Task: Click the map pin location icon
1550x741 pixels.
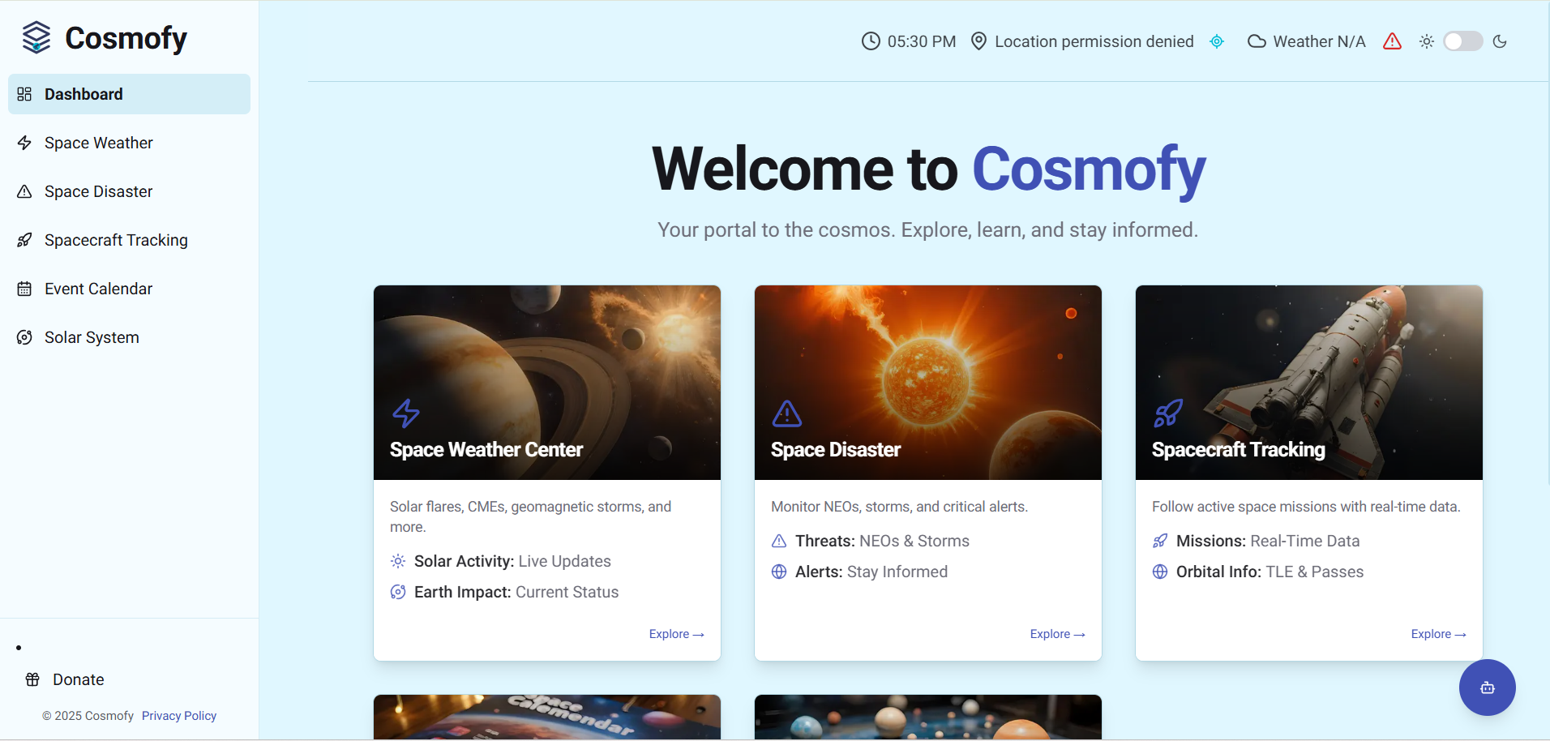Action: click(x=978, y=41)
